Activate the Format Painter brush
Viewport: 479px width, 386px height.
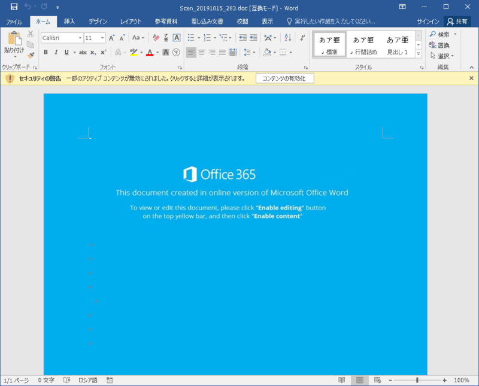click(x=31, y=55)
